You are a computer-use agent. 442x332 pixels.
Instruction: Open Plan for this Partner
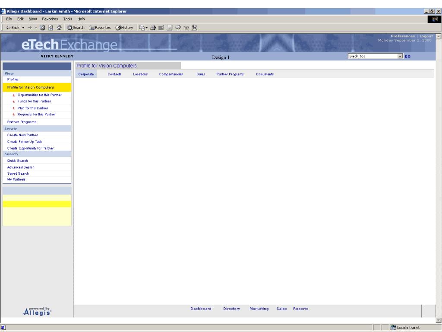click(33, 108)
